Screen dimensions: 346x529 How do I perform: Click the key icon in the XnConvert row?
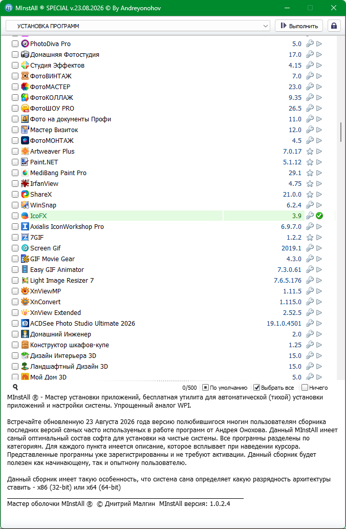(x=310, y=302)
